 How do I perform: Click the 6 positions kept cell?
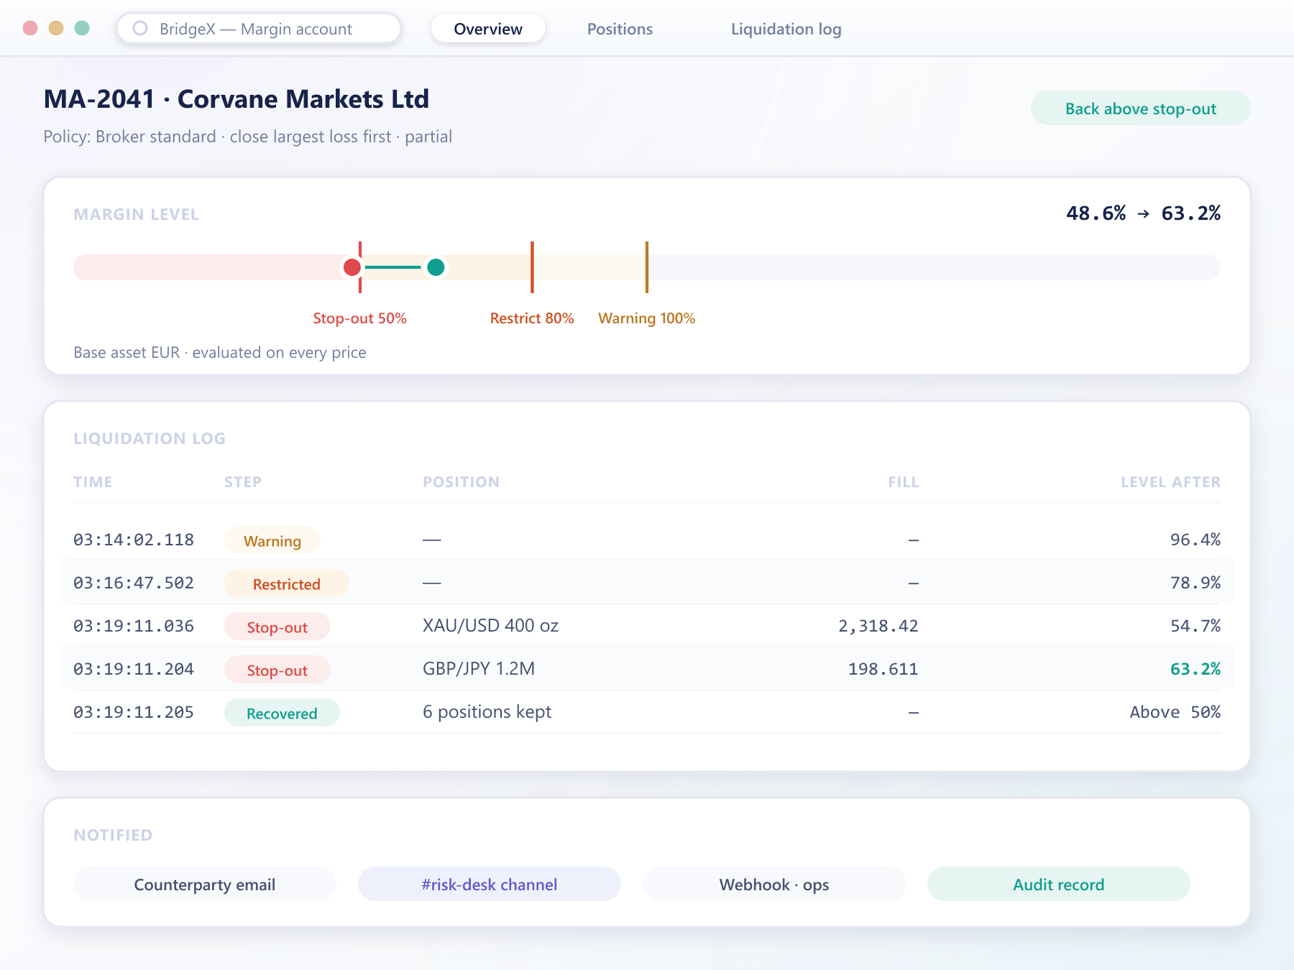point(487,712)
